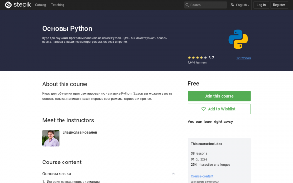The height and width of the screenshot is (183, 293).
Task: Click Join this course button
Action: click(x=219, y=96)
